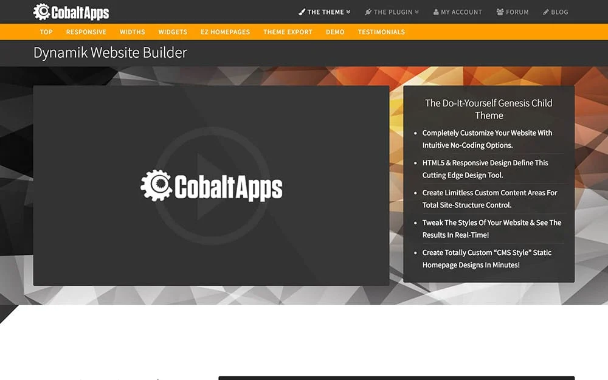The height and width of the screenshot is (380, 608).
Task: Play the CobaltApps intro video
Action: tap(211, 185)
